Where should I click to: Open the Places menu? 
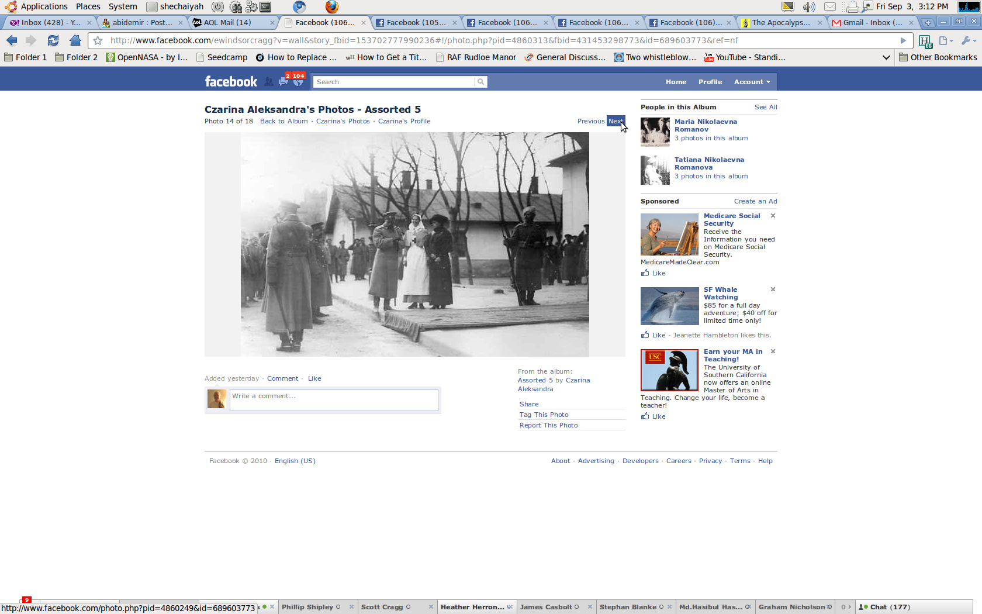pos(88,6)
